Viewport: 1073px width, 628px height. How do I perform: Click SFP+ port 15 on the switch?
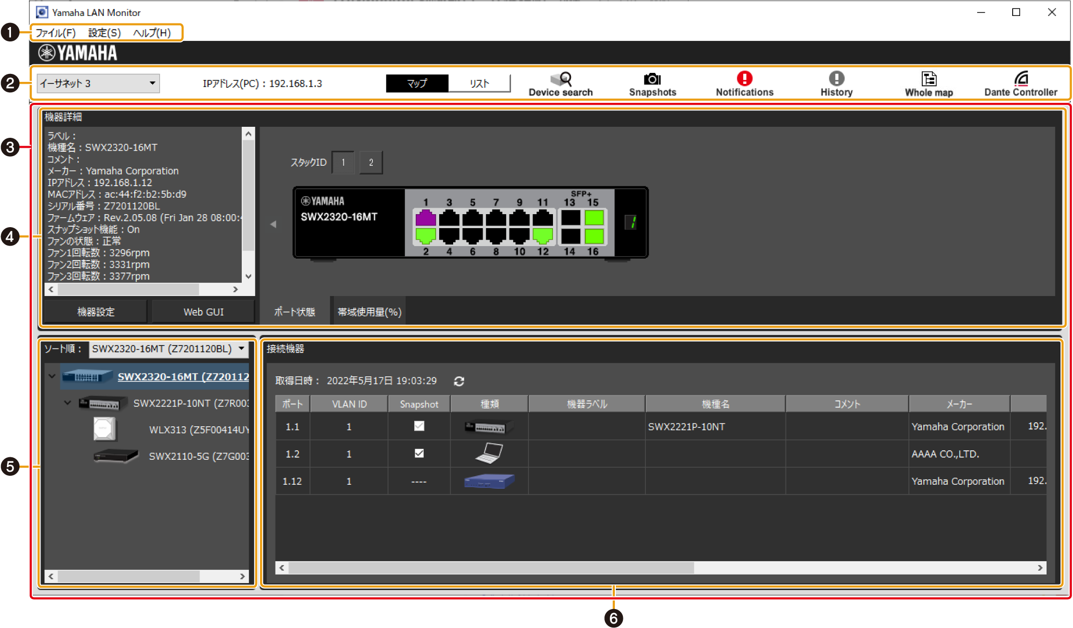(594, 218)
